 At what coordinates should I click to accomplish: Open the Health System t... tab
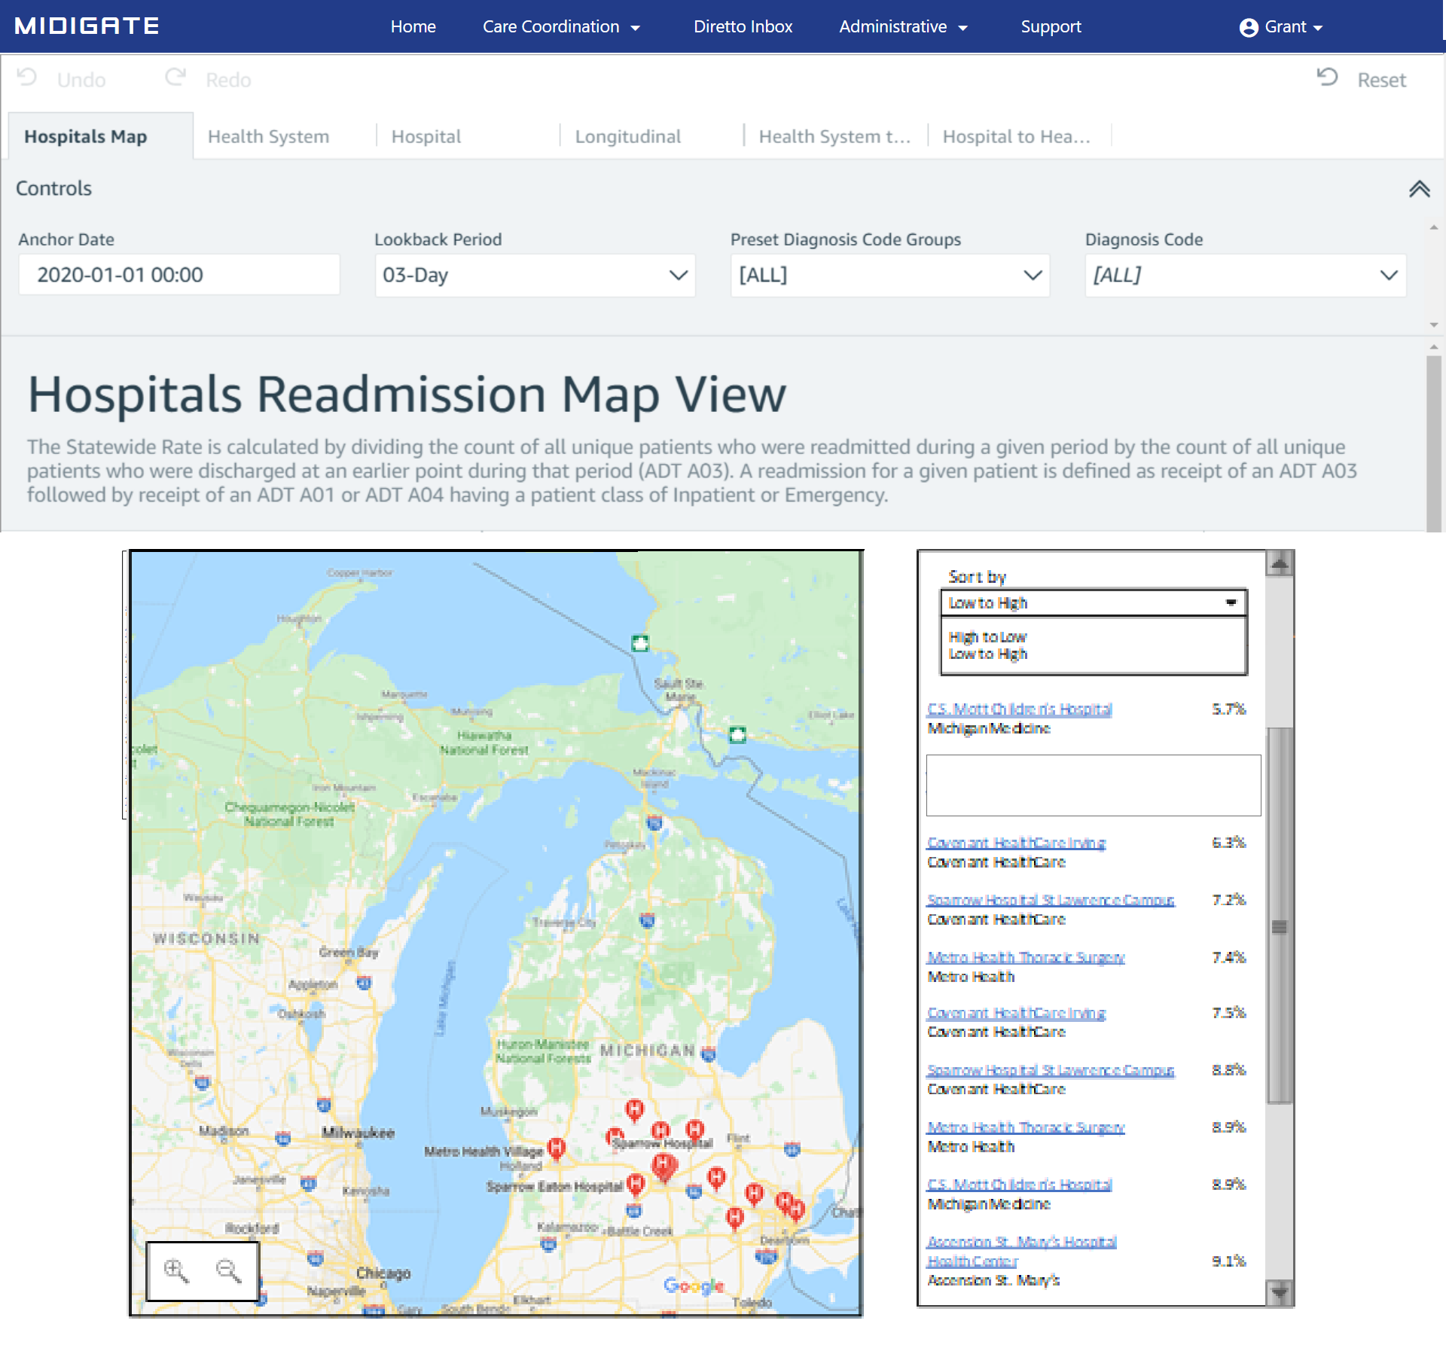(834, 136)
